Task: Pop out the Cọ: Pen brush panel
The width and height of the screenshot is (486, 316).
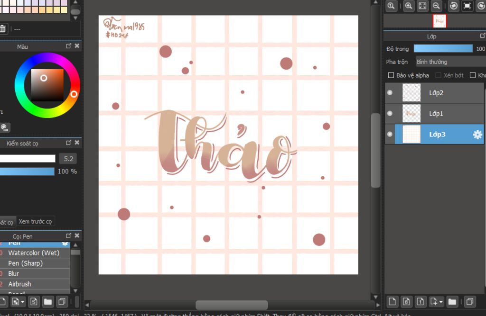Action: (68, 235)
